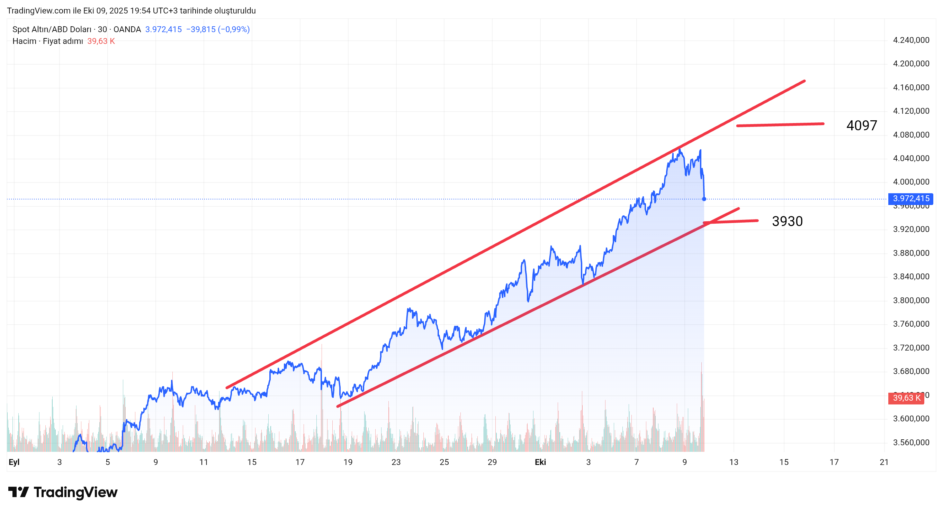Image resolution: width=943 pixels, height=513 pixels.
Task: Click the Spot Altın/ABD Doları symbol title
Action: point(52,29)
